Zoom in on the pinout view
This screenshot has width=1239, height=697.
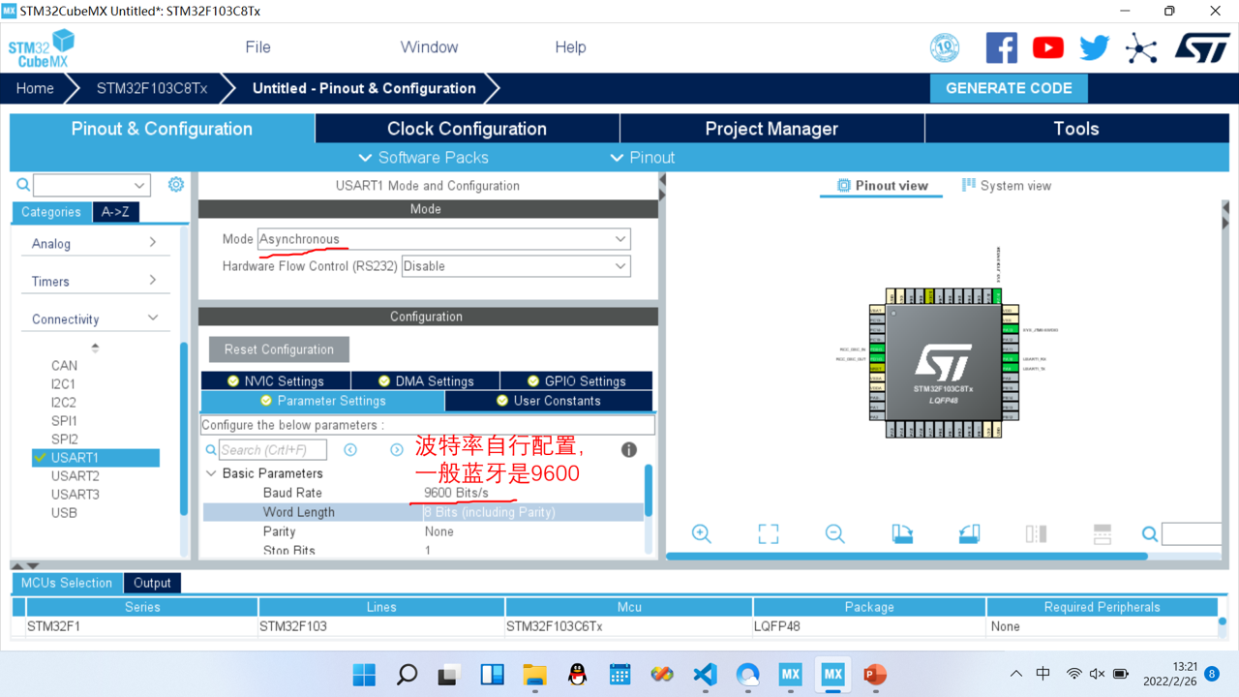tap(702, 533)
